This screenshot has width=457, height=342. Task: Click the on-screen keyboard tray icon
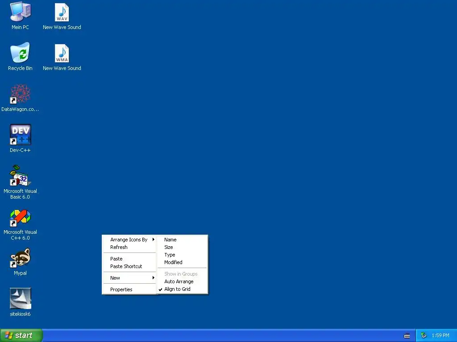(x=407, y=336)
